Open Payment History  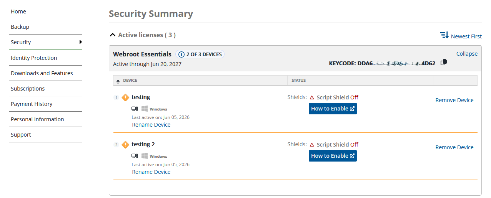tap(32, 104)
